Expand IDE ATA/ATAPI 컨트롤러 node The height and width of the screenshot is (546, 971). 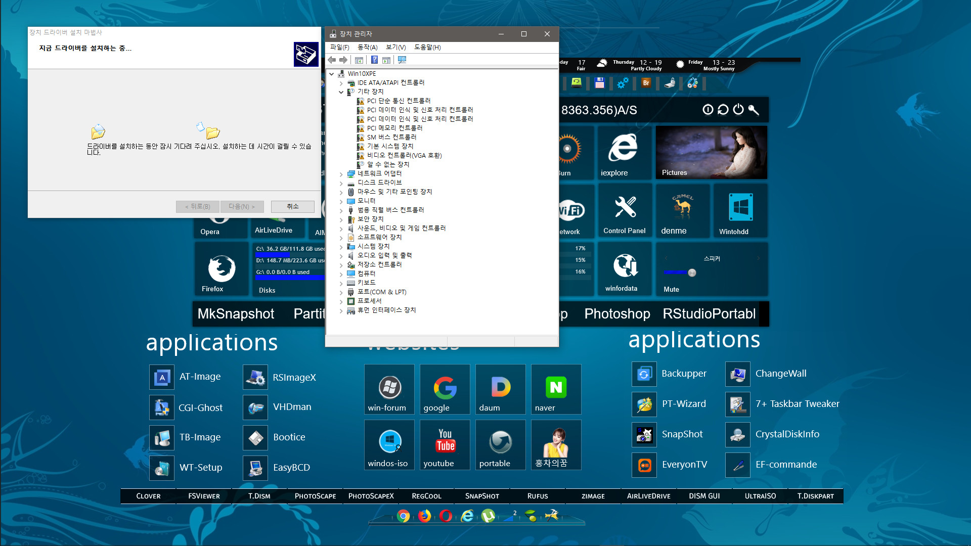[341, 83]
